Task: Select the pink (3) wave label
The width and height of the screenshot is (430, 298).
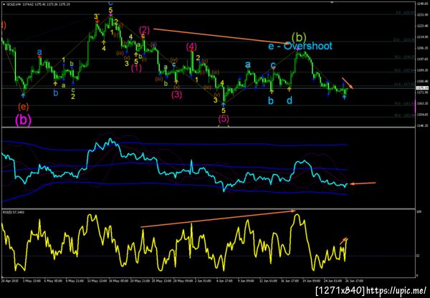Action: click(176, 95)
